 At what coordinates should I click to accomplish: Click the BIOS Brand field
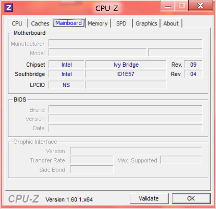pyautogui.click(x=125, y=110)
